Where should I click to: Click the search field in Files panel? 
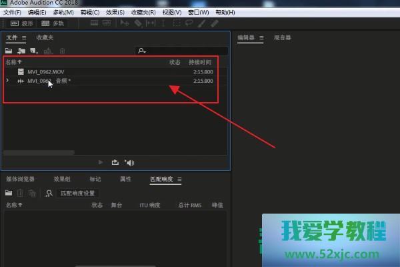pyautogui.click(x=177, y=51)
